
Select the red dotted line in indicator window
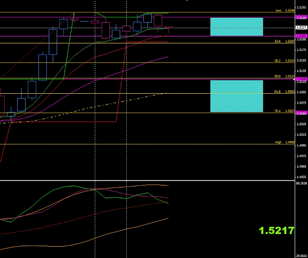pyautogui.click(x=84, y=218)
